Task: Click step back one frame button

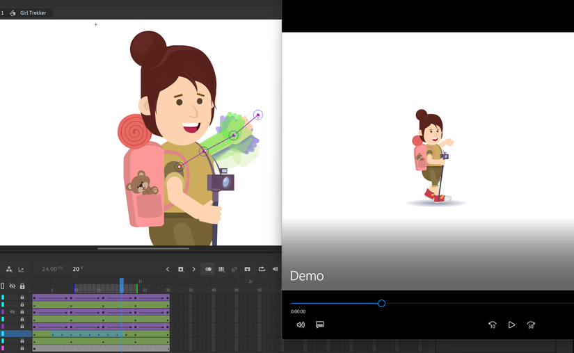Action: click(275, 270)
